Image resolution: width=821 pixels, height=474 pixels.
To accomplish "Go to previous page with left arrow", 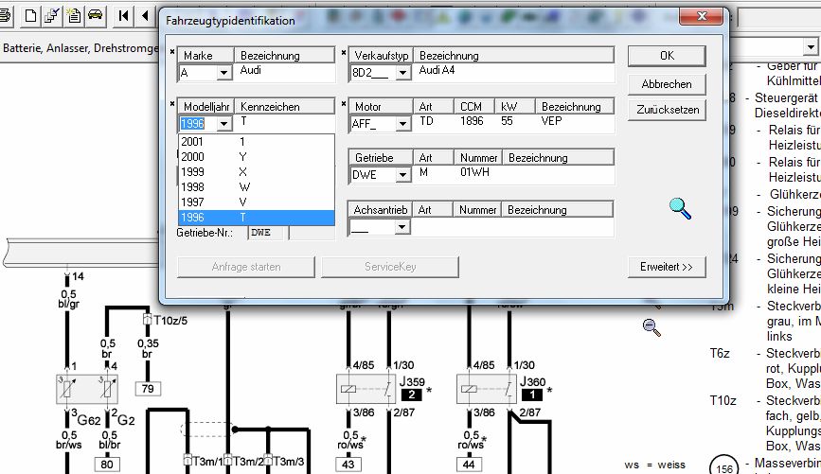I will pos(144,16).
